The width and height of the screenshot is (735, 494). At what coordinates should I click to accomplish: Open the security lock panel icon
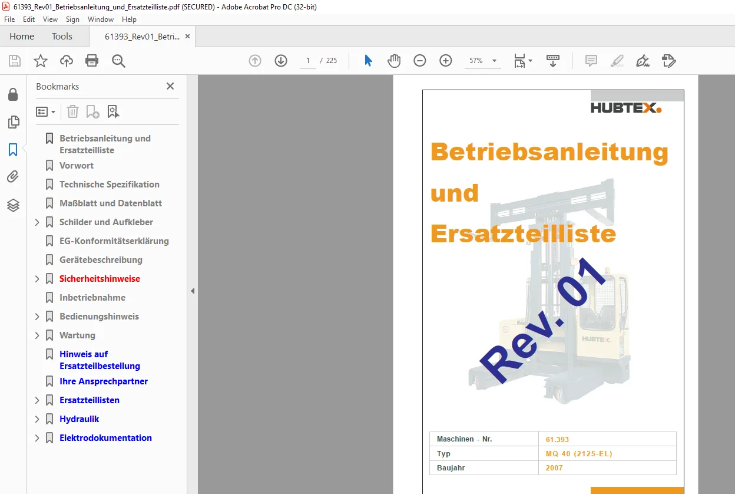(13, 94)
